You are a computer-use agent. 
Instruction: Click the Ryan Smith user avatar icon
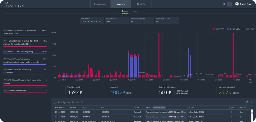(x=237, y=4)
